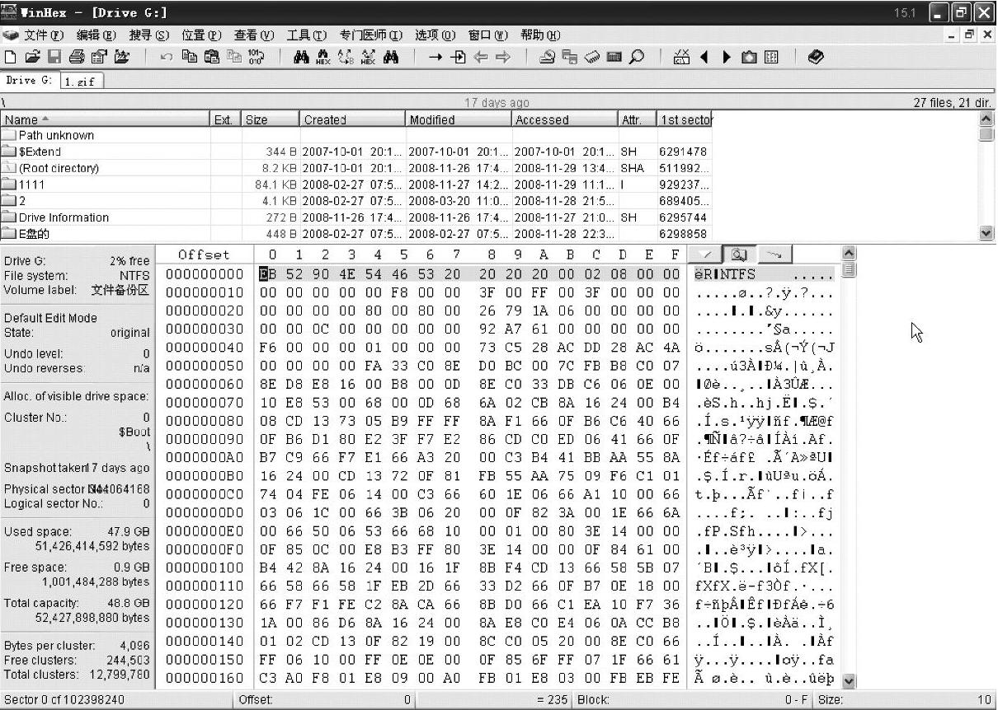Click the Print toolbar icon
Screen dimensions: 998x710
[77, 58]
